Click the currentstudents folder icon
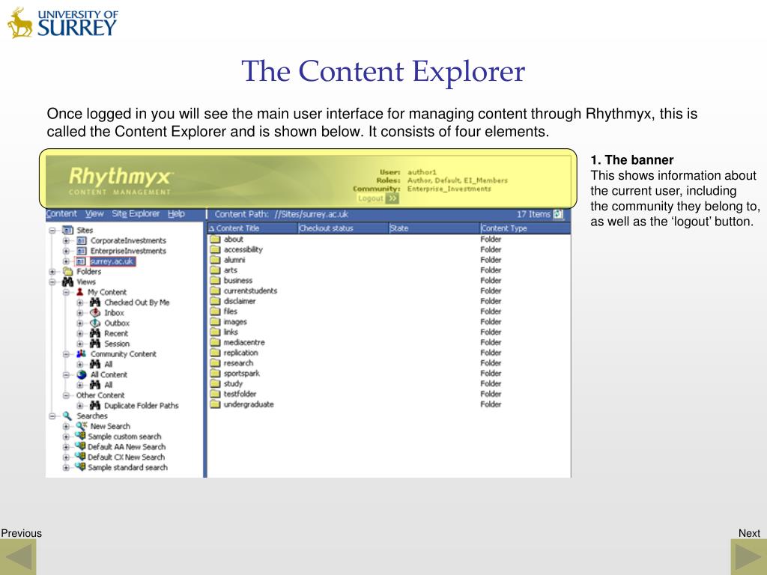The width and height of the screenshot is (767, 575). [215, 291]
